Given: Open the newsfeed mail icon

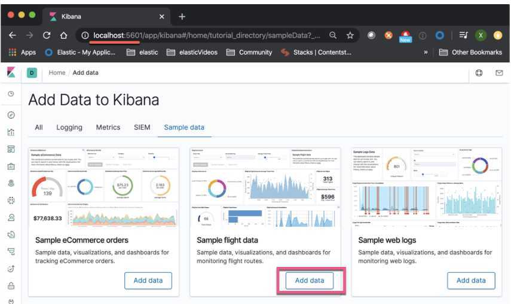Looking at the screenshot, I should point(499,73).
